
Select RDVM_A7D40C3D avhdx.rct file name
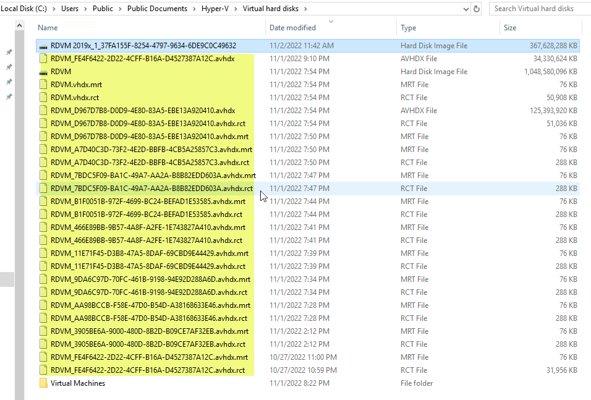click(x=150, y=163)
